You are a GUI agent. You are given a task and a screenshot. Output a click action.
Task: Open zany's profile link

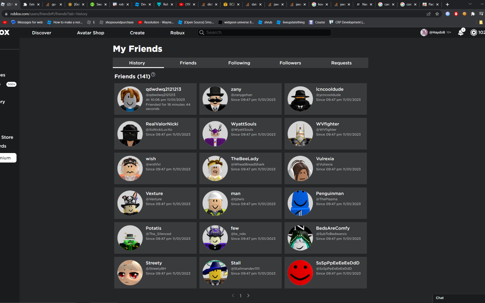point(236,89)
